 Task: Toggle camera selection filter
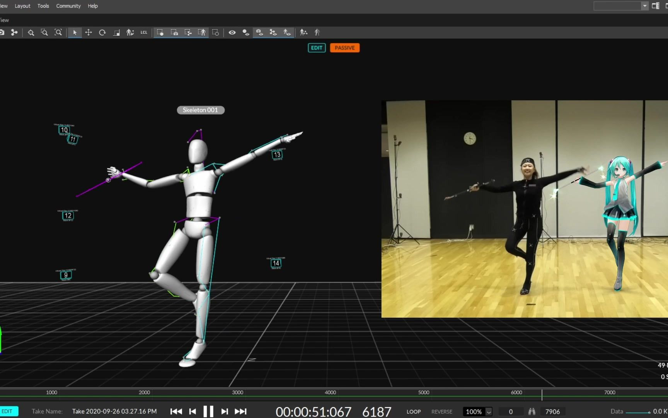[x=174, y=33]
